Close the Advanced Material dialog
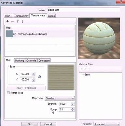 coord(120,2)
